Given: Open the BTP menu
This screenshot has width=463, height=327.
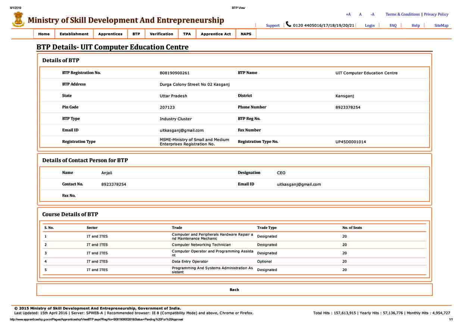Looking at the screenshot, I should (x=136, y=34).
